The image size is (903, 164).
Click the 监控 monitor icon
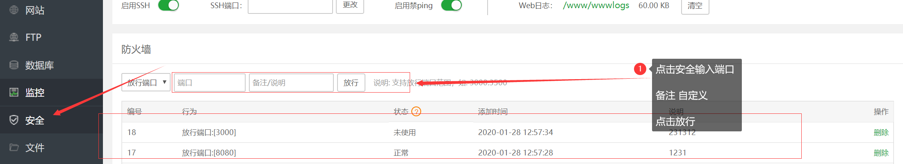[14, 92]
